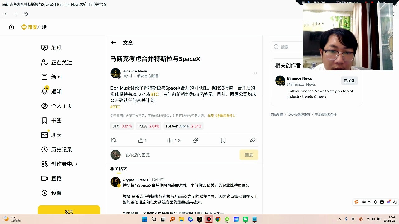Open 发现 in the sidebar

tap(52, 48)
